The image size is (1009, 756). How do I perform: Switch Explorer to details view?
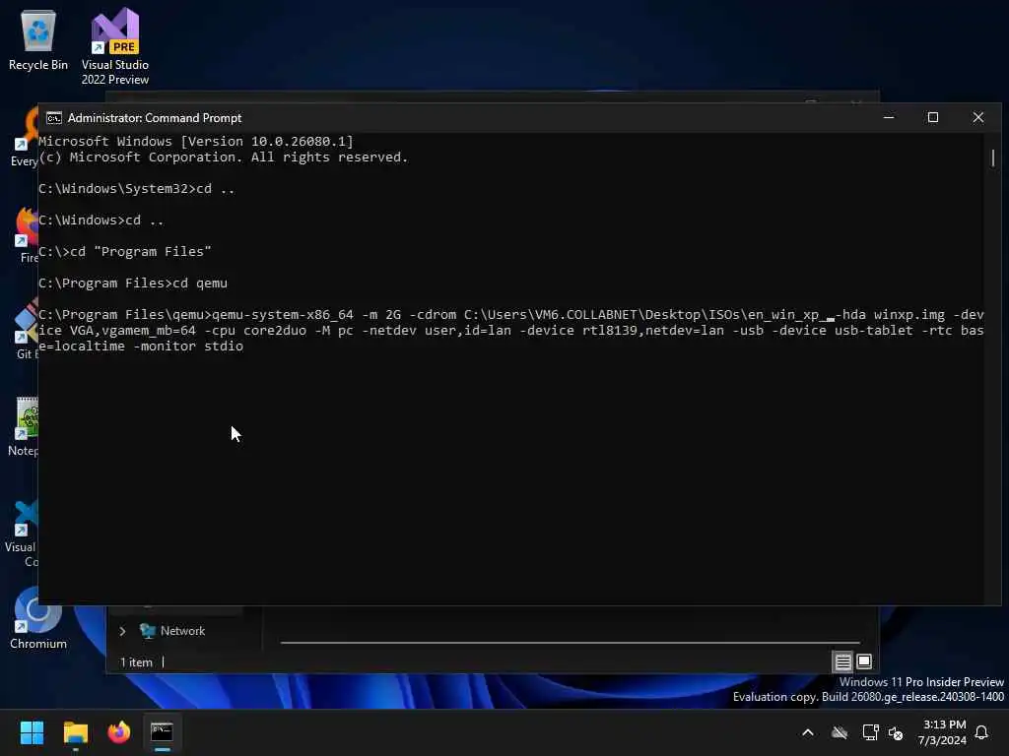pos(842,661)
